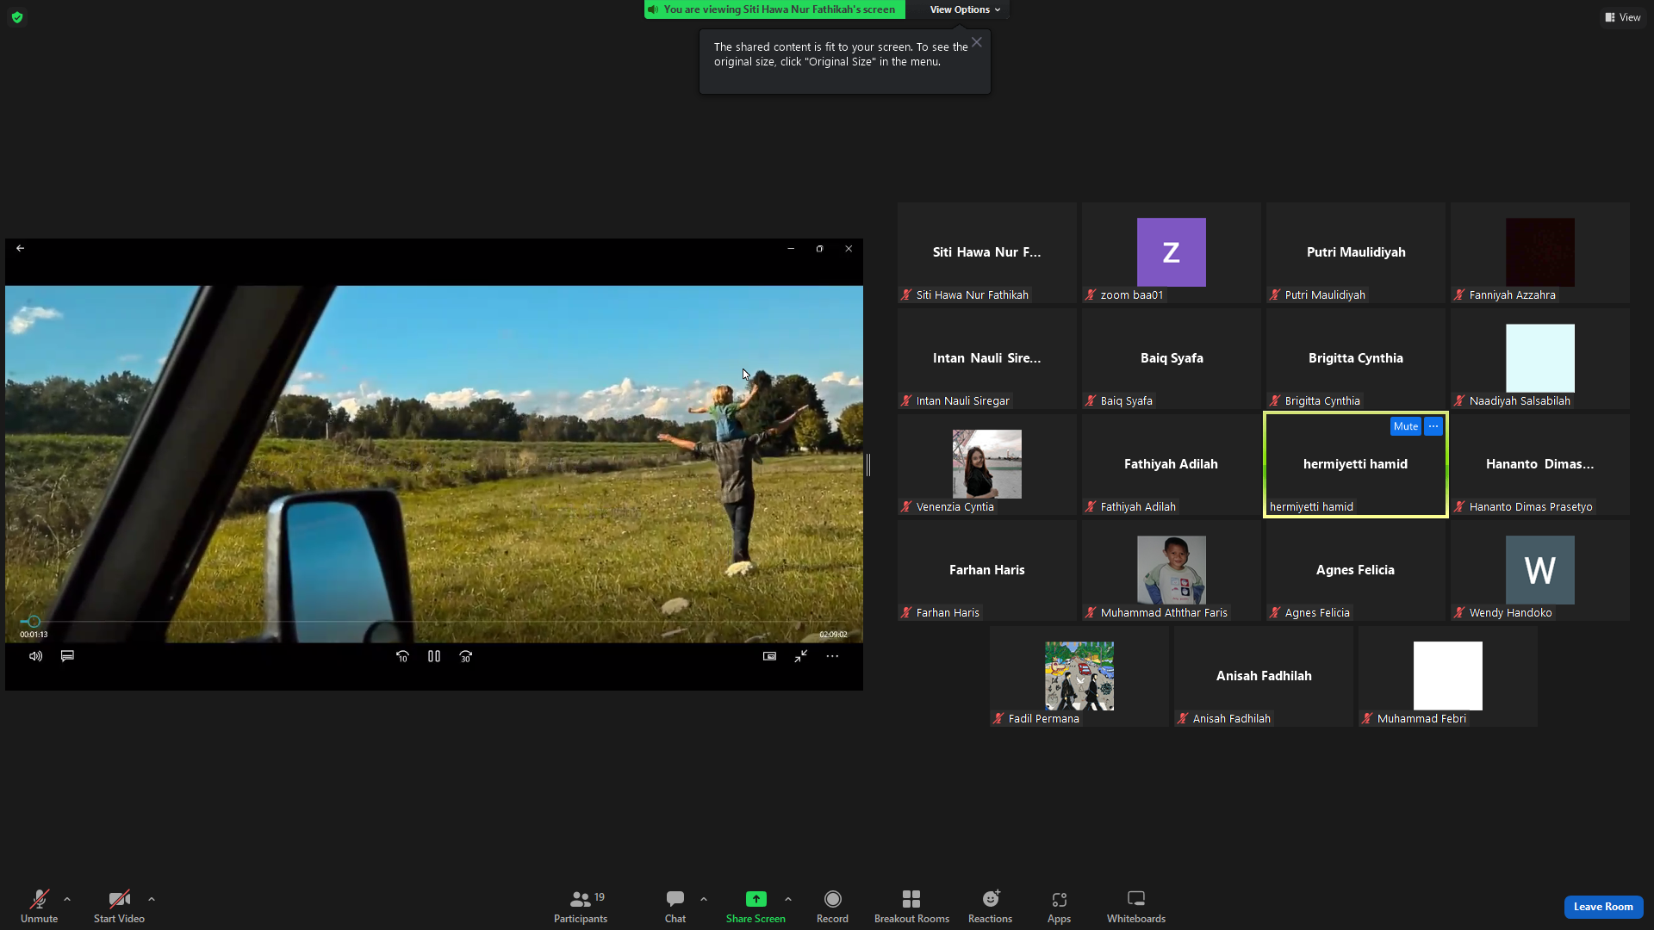Viewport: 1654px width, 930px height.
Task: Open the video subtitles options
Action: point(67,656)
